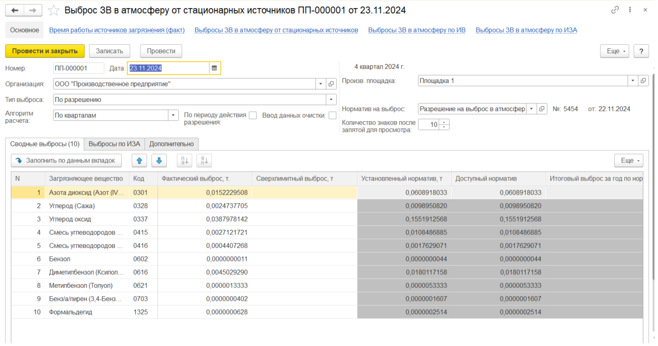This screenshot has width=658, height=346.
Task: Enable По периоду действия разрешения checkbox
Action: 253,115
